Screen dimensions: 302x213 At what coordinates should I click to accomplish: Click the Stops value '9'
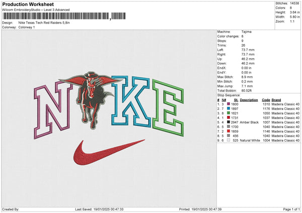click(242, 41)
